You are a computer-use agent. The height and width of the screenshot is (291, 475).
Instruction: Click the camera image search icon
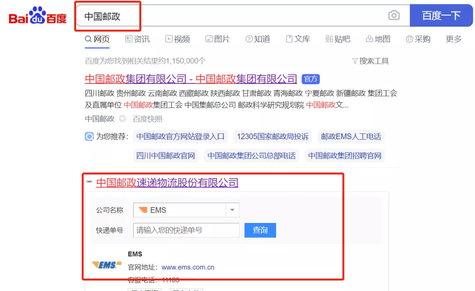394,16
